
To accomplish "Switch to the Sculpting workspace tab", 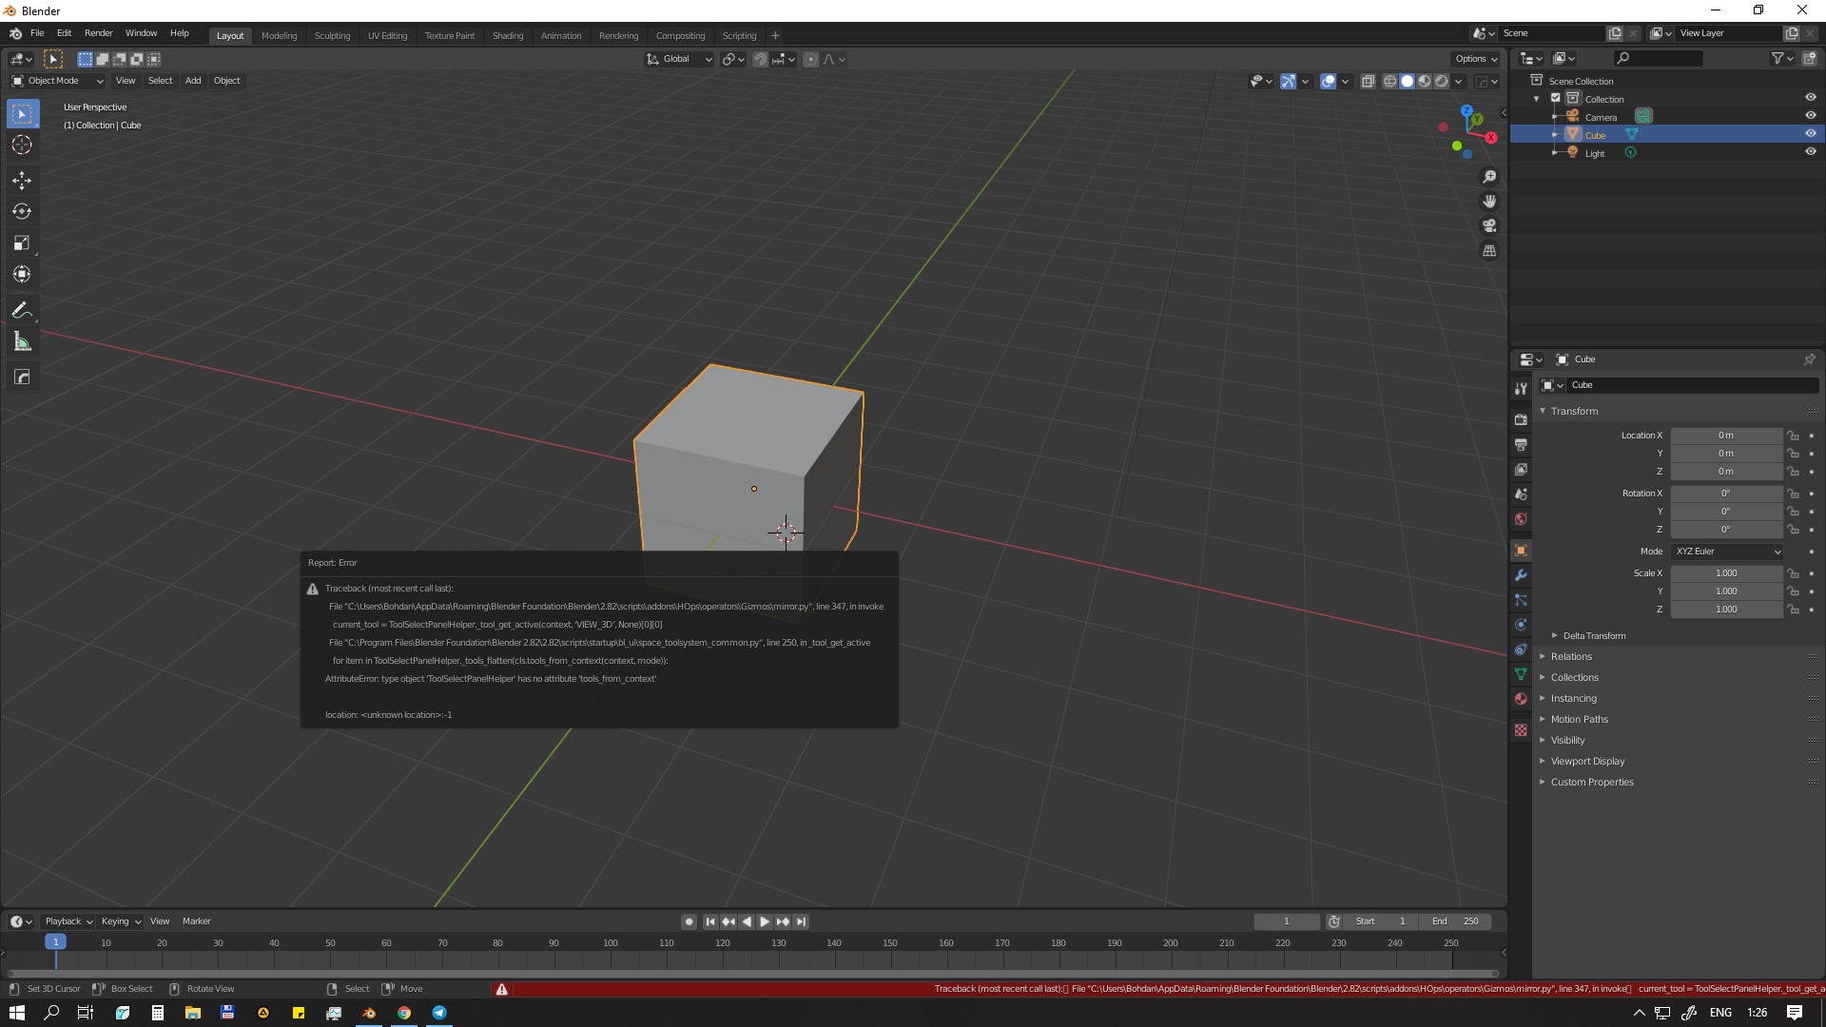I will (x=333, y=36).
